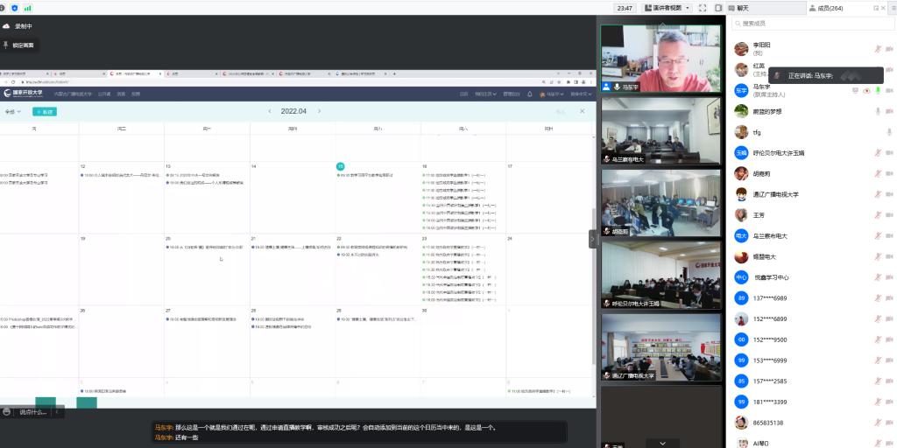Click 181****3399's muted microphone icon
The width and height of the screenshot is (897, 448).
click(x=878, y=402)
